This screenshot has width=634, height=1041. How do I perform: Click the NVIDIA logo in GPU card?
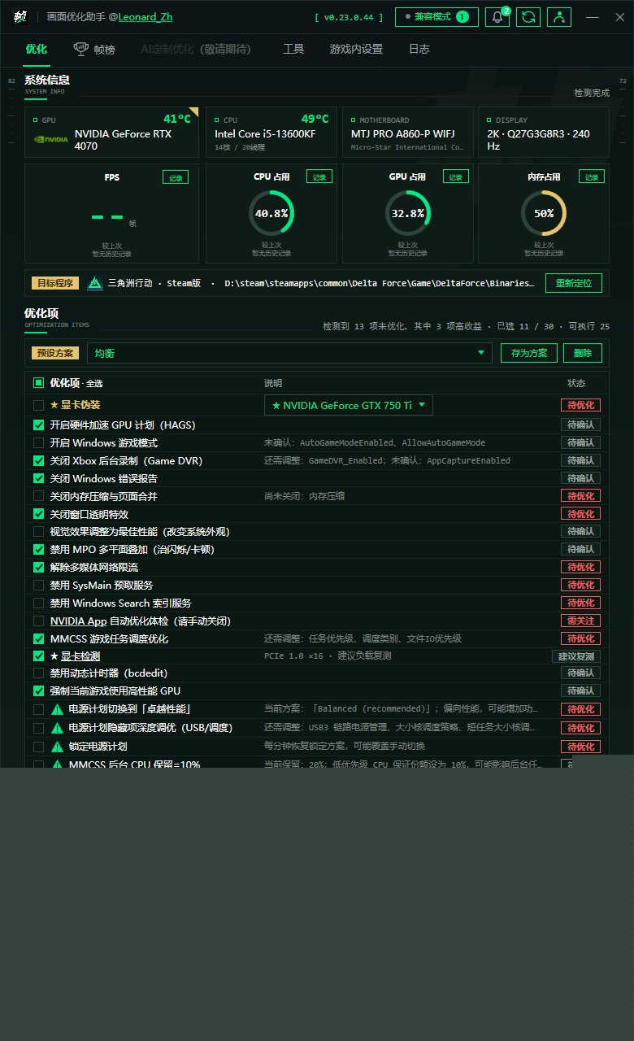click(50, 140)
